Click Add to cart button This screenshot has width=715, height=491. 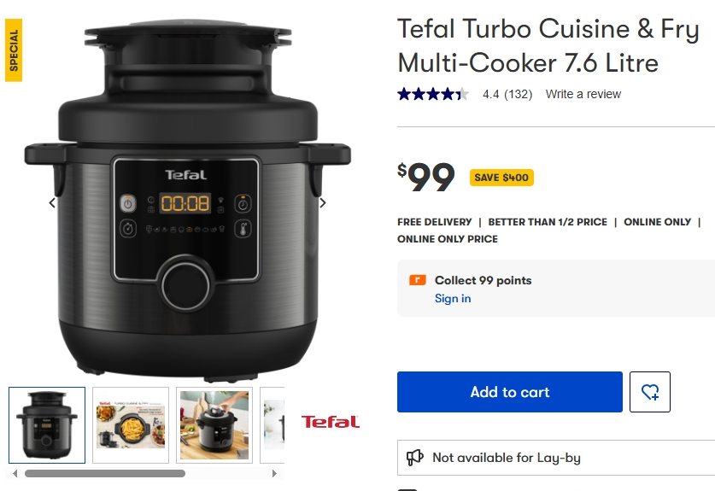point(510,392)
